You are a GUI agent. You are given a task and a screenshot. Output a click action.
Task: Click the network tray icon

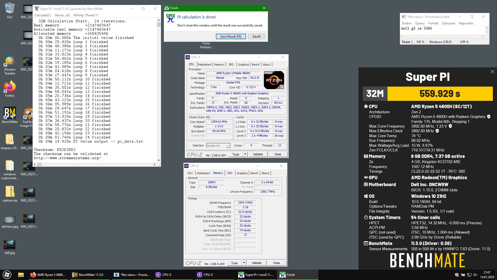(469, 275)
